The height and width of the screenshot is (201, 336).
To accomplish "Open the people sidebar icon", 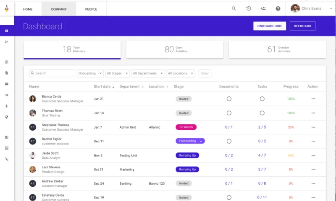I will click(7, 95).
